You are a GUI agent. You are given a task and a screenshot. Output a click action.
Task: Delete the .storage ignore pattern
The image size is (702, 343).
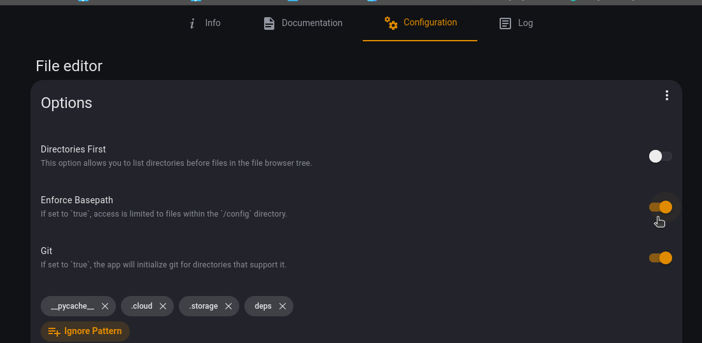pos(228,306)
